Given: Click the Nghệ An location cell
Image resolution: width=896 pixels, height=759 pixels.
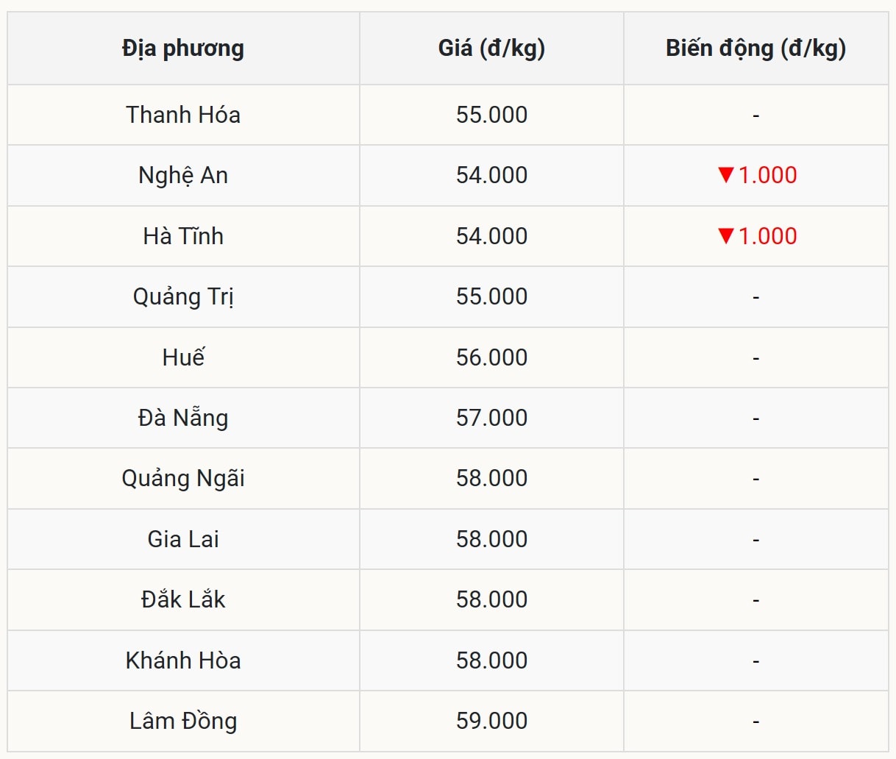Looking at the screenshot, I should (183, 176).
